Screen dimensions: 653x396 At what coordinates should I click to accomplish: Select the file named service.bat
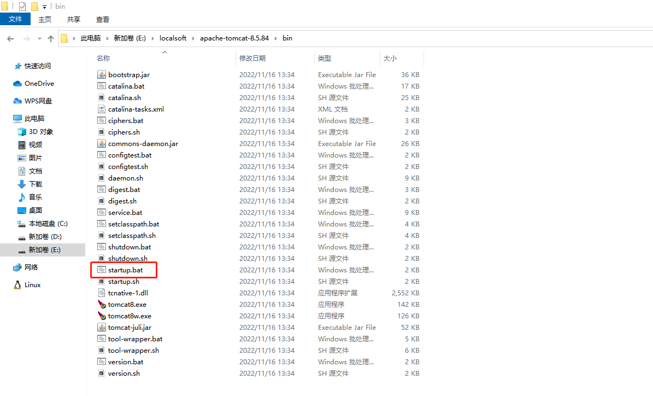[x=125, y=213]
